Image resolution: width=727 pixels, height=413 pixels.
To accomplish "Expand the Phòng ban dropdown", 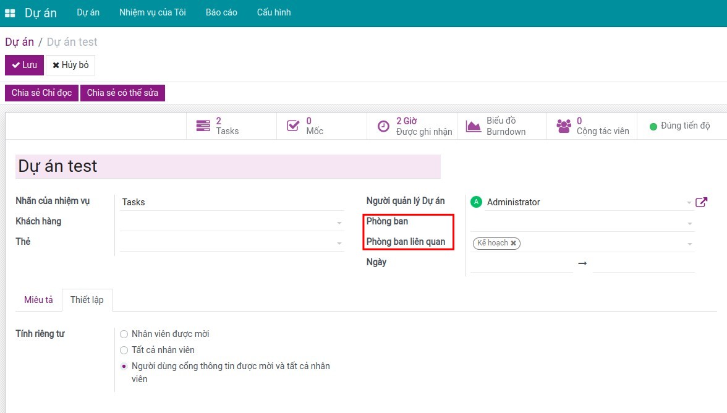I will pyautogui.click(x=689, y=223).
